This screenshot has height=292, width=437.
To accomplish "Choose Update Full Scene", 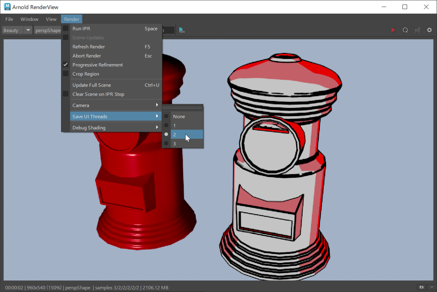I will pos(115,85).
